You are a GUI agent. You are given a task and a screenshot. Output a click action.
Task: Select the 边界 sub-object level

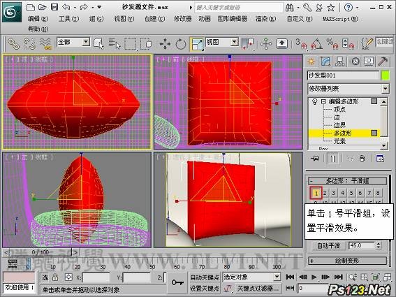tap(339, 125)
